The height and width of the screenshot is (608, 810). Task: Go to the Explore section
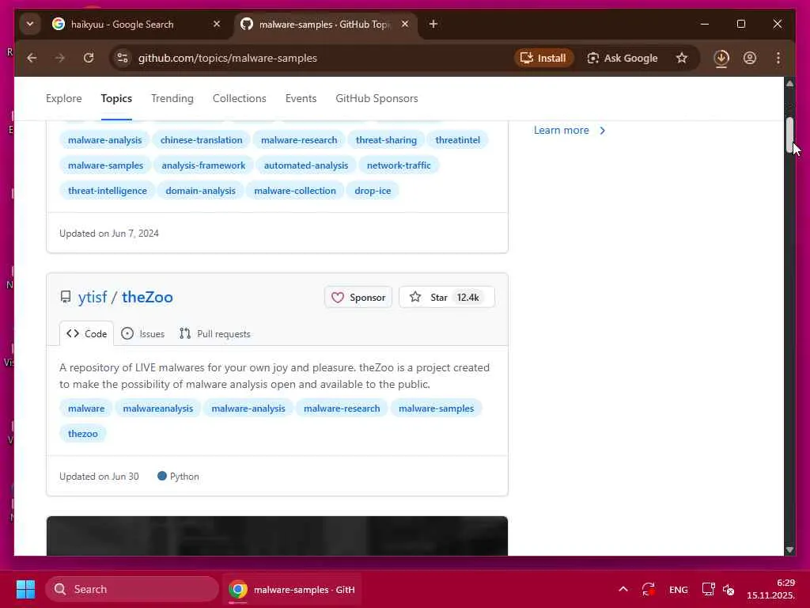tap(63, 98)
